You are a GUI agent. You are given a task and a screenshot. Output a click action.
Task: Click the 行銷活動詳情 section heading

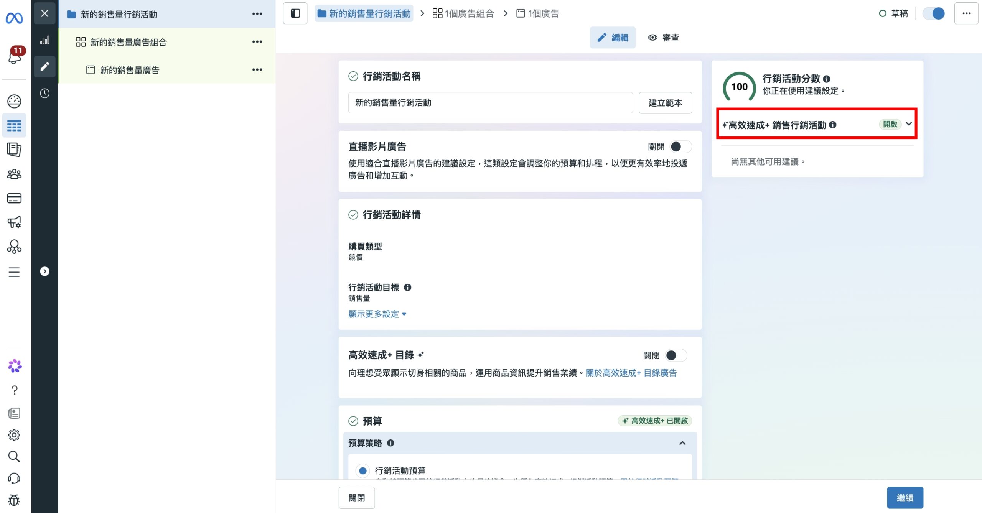[392, 215]
